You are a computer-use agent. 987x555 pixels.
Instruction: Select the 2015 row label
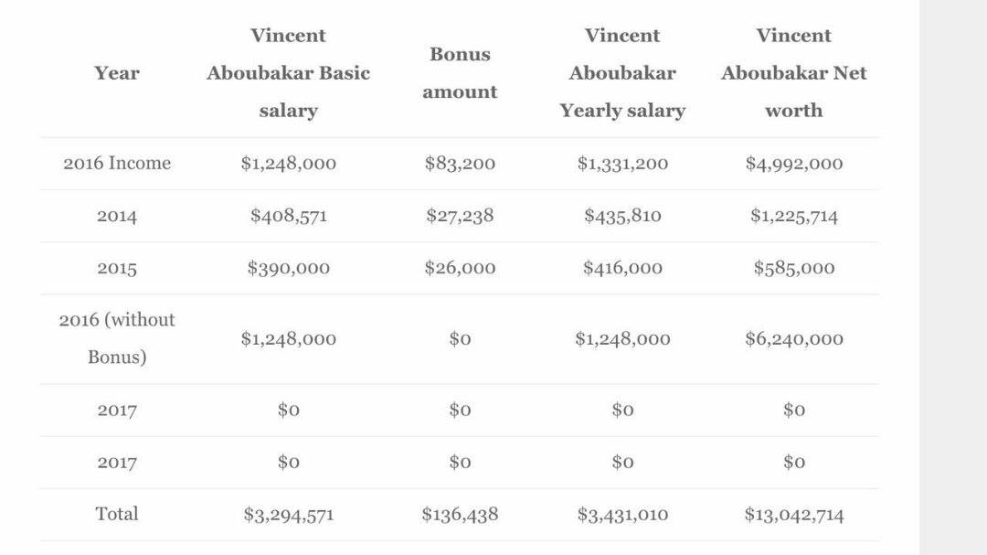(x=117, y=269)
